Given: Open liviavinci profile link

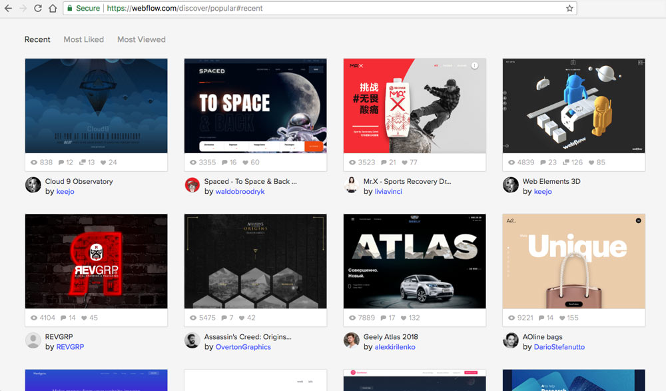Looking at the screenshot, I should [388, 191].
